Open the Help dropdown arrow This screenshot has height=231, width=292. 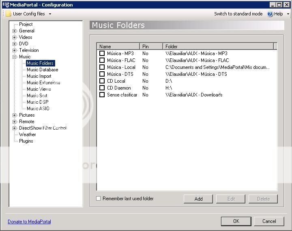click(288, 14)
